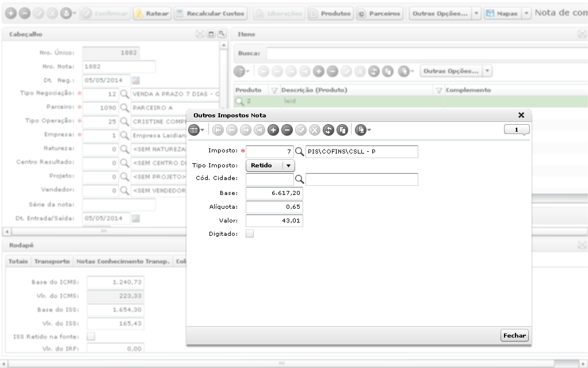Refresh the record in the Outros Impostos dialog
Viewport: 588px width, 368px height.
(x=328, y=130)
